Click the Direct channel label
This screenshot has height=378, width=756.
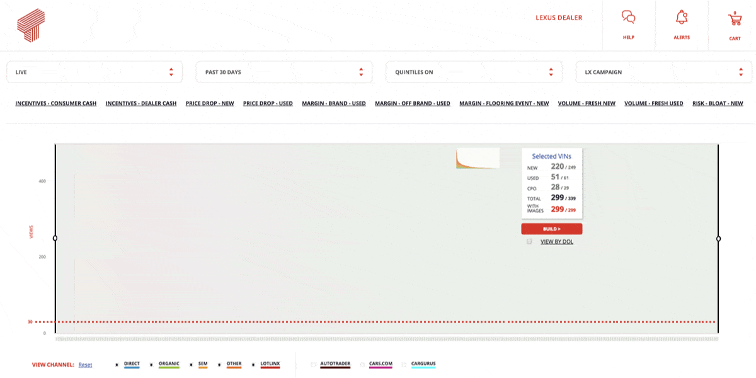point(132,364)
